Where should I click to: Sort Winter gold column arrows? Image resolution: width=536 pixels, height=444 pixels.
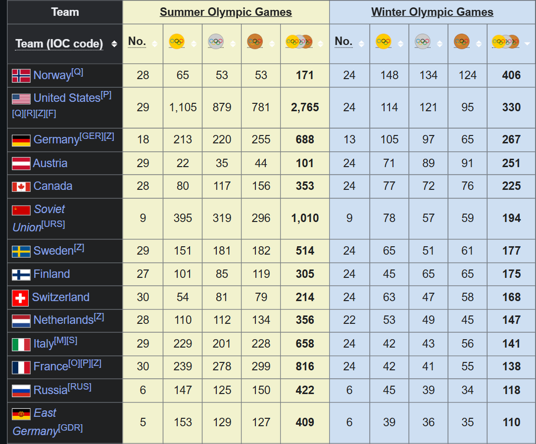(400, 44)
